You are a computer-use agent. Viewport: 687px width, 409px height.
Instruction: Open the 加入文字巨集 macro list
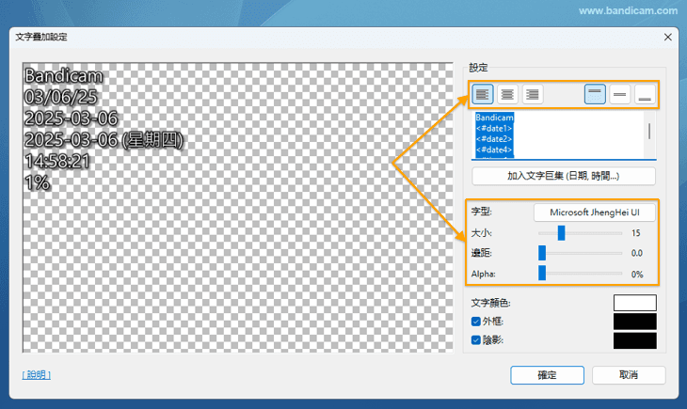pyautogui.click(x=563, y=176)
